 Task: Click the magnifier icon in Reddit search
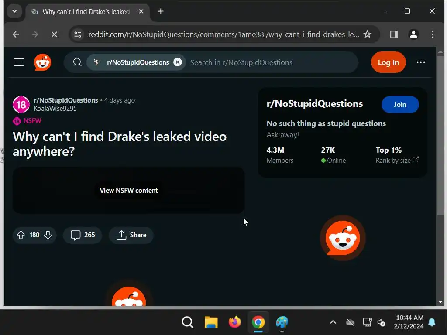click(x=77, y=62)
